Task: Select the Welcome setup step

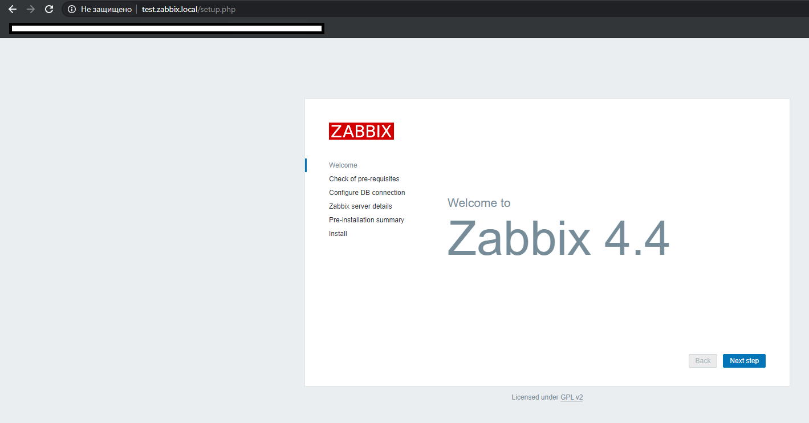Action: (x=343, y=165)
